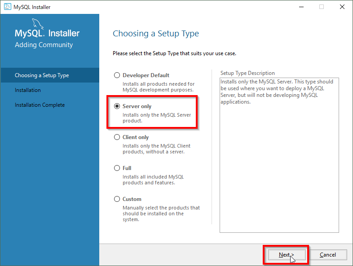Click the 'products, without a server.' text
Image resolution: width=353 pixels, height=266 pixels.
pyautogui.click(x=154, y=152)
